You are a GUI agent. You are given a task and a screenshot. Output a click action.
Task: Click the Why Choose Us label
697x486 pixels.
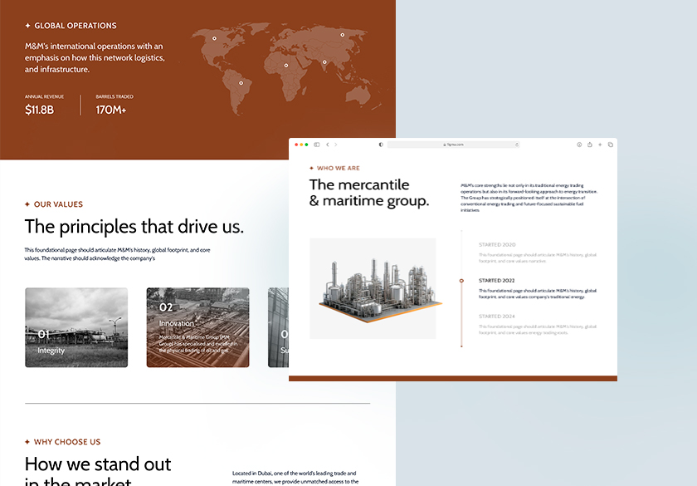tap(66, 442)
